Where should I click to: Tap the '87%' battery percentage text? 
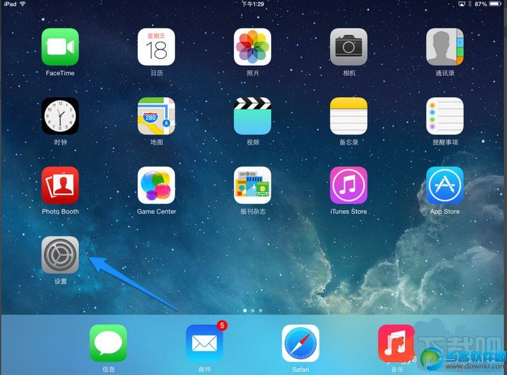coord(481,4)
